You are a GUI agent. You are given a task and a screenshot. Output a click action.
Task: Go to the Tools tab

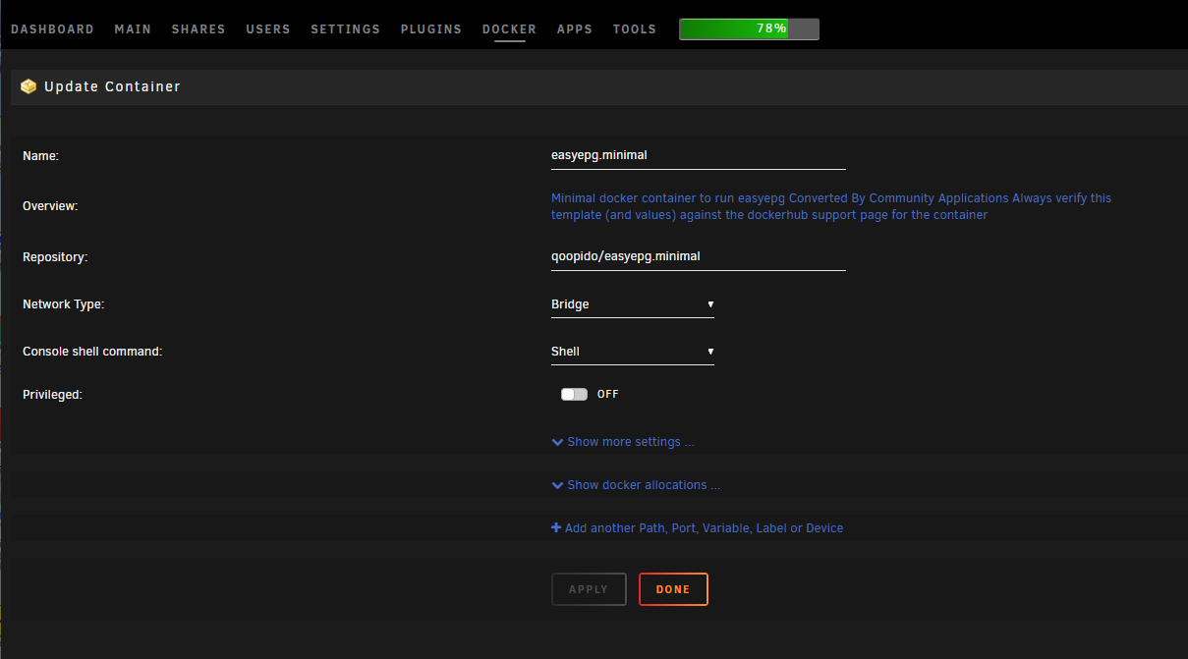click(635, 28)
